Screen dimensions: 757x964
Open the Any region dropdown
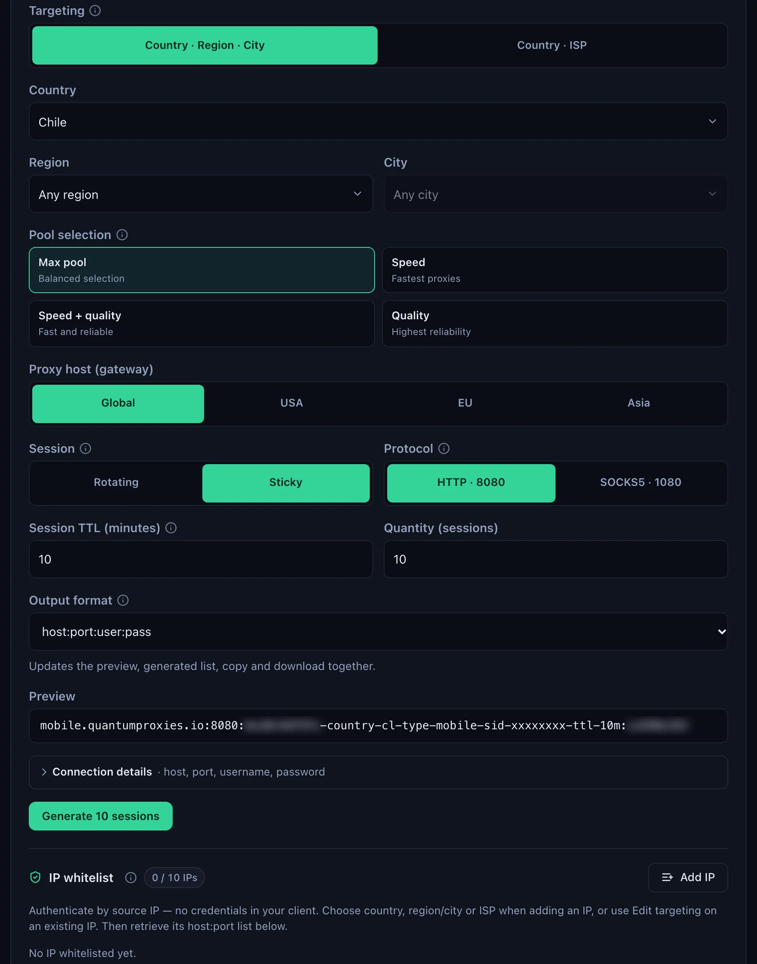201,194
